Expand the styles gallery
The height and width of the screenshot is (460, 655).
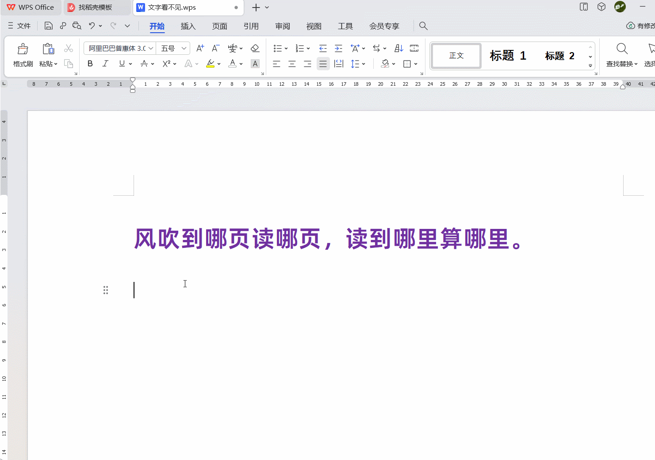pyautogui.click(x=590, y=66)
